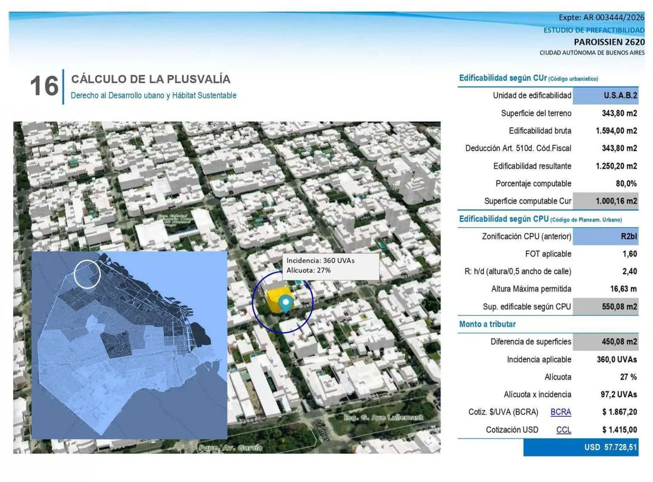Screen dimensions: 653x482
Task: Click the R2bI zonificación cell
Action: click(606, 236)
